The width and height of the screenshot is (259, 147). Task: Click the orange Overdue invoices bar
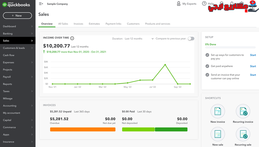pyautogui.click(x=83, y=129)
